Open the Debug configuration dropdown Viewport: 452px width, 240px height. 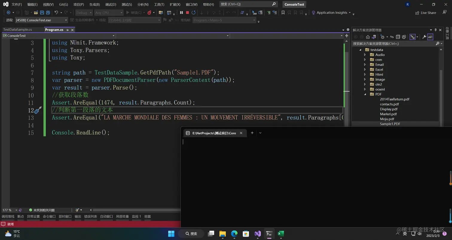click(83, 13)
